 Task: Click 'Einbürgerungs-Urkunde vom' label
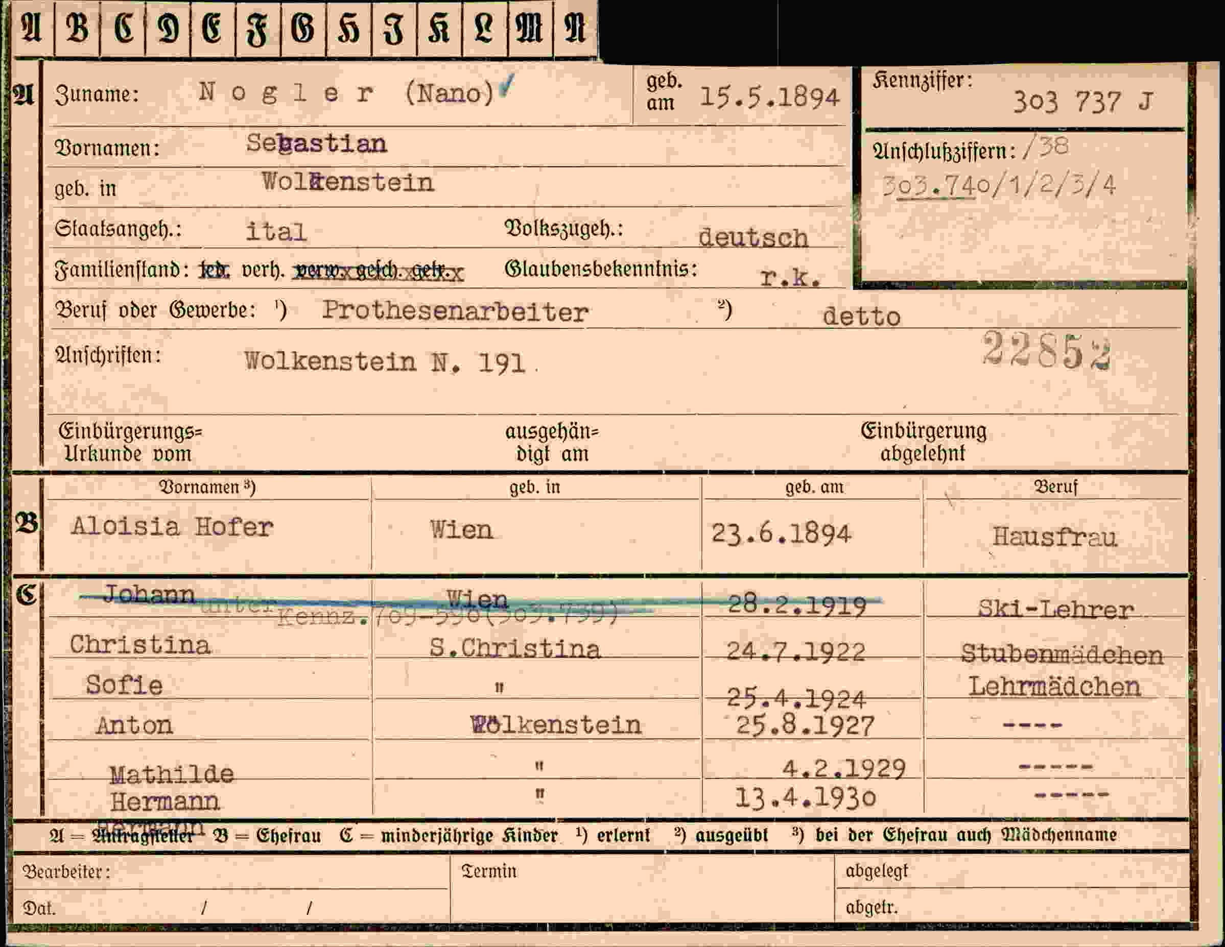pyautogui.click(x=130, y=443)
